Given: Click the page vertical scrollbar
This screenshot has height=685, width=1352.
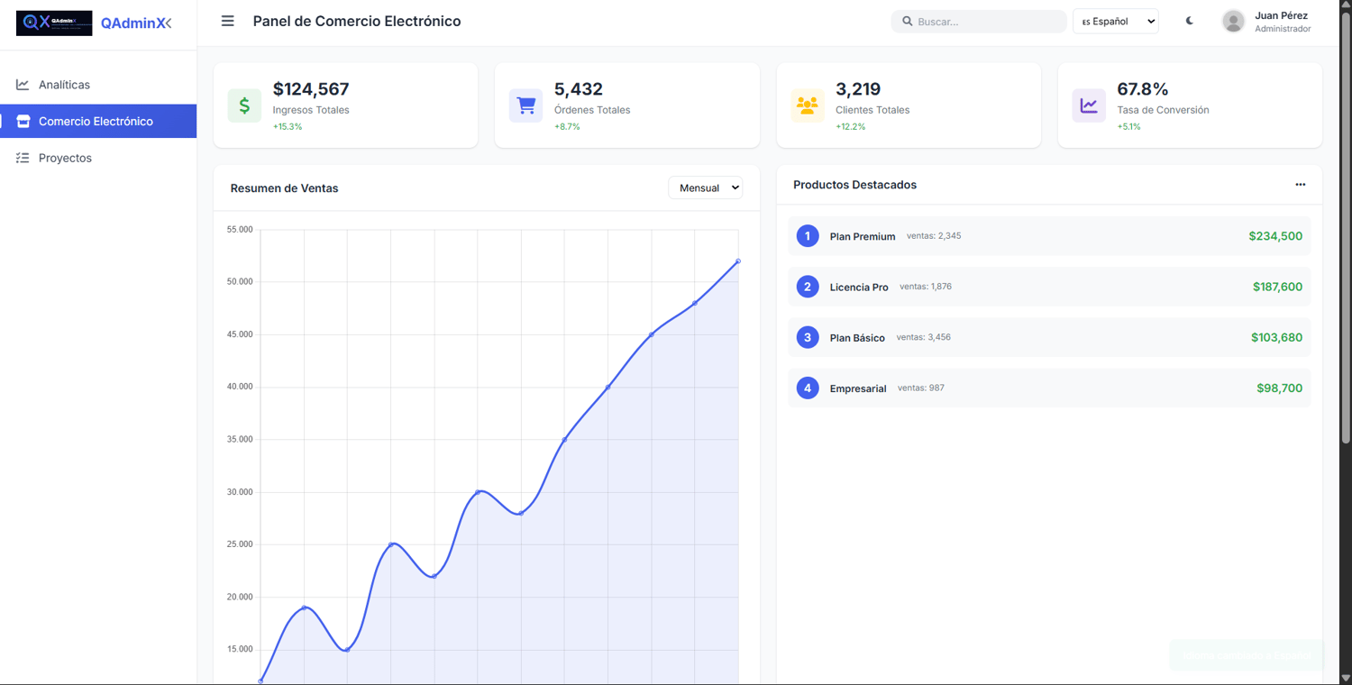Looking at the screenshot, I should pos(1346,342).
